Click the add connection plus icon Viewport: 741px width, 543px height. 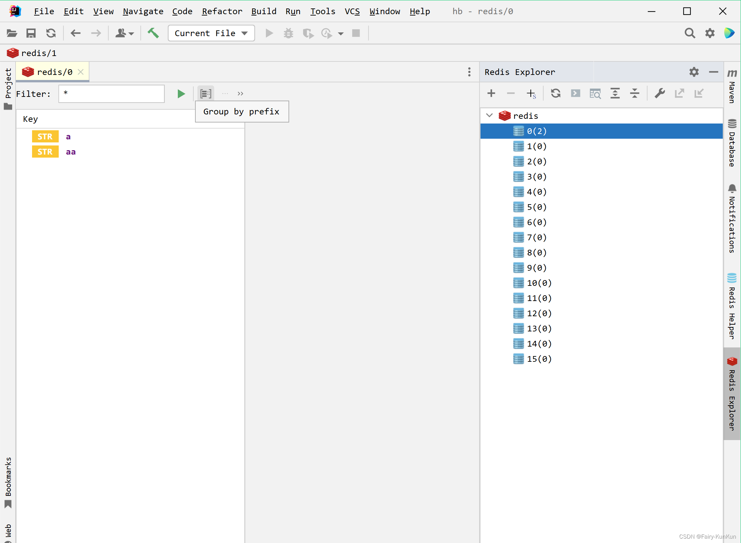tap(491, 93)
